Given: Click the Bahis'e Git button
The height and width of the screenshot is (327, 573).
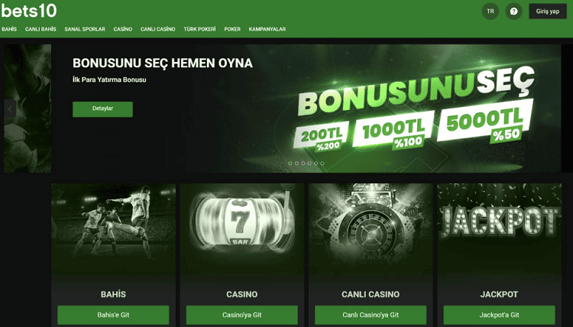Looking at the screenshot, I should pyautogui.click(x=113, y=315).
